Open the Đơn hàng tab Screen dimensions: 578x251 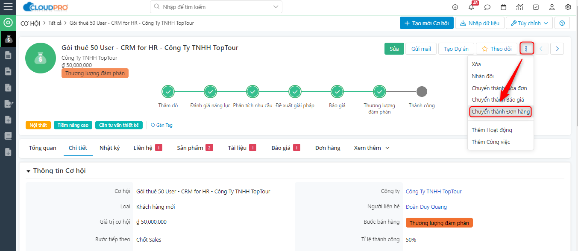click(x=328, y=148)
